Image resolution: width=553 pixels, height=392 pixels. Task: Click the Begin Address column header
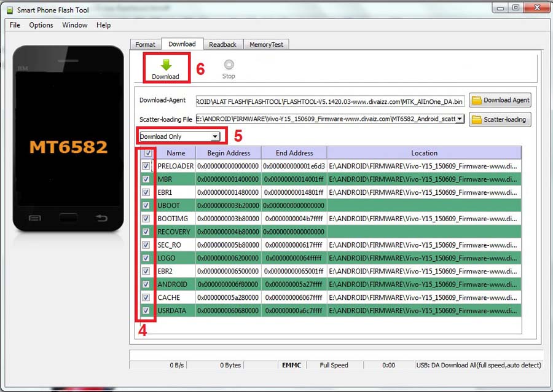point(229,153)
